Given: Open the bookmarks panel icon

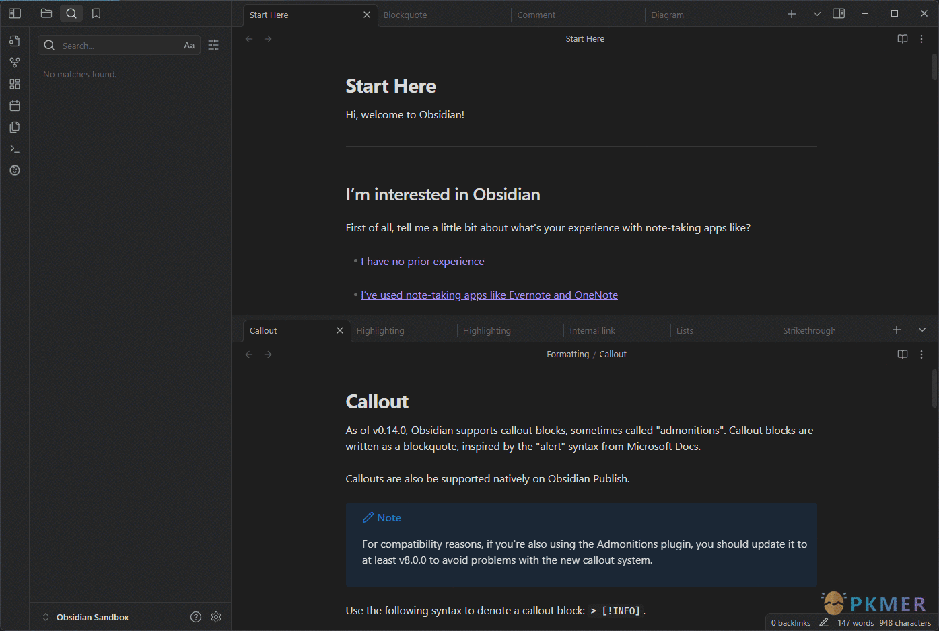Looking at the screenshot, I should pos(96,13).
